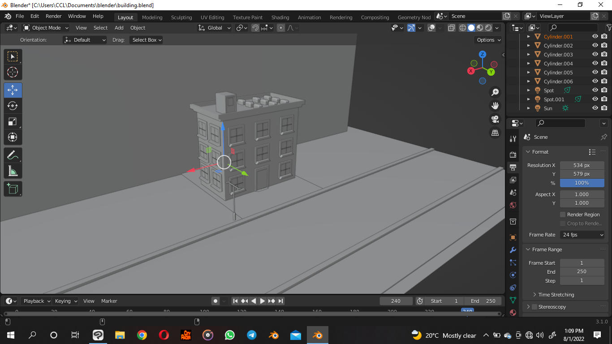Enable the Stereoscopy checkbox
Screen dimensions: 612x344
(534, 307)
